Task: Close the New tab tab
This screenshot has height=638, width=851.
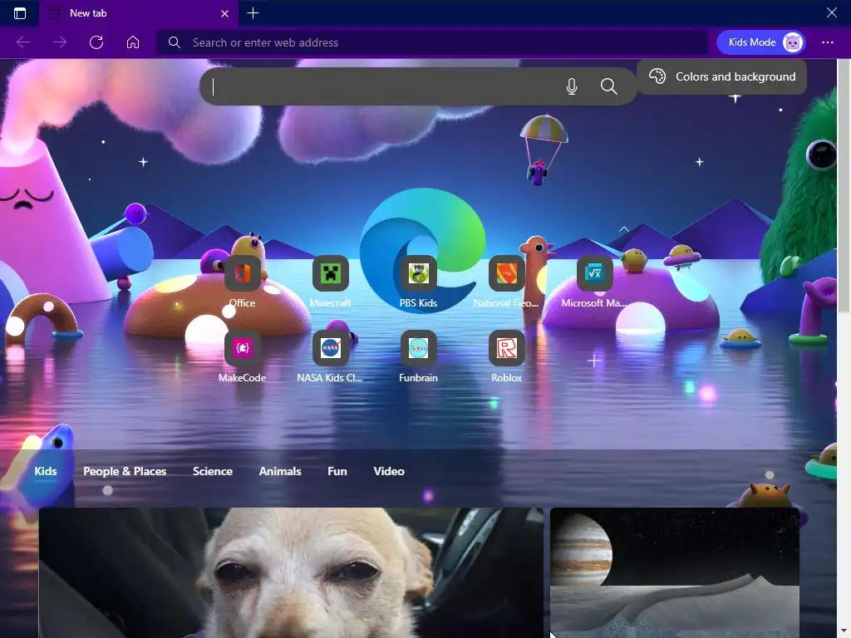Action: [224, 13]
